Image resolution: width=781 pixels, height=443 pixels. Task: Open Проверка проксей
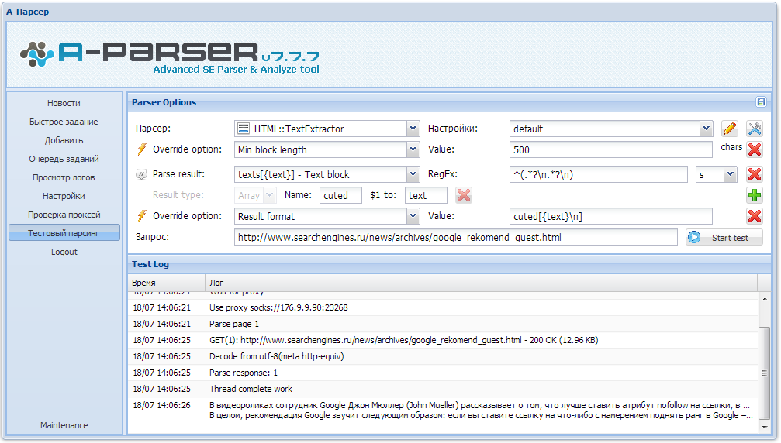point(64,215)
